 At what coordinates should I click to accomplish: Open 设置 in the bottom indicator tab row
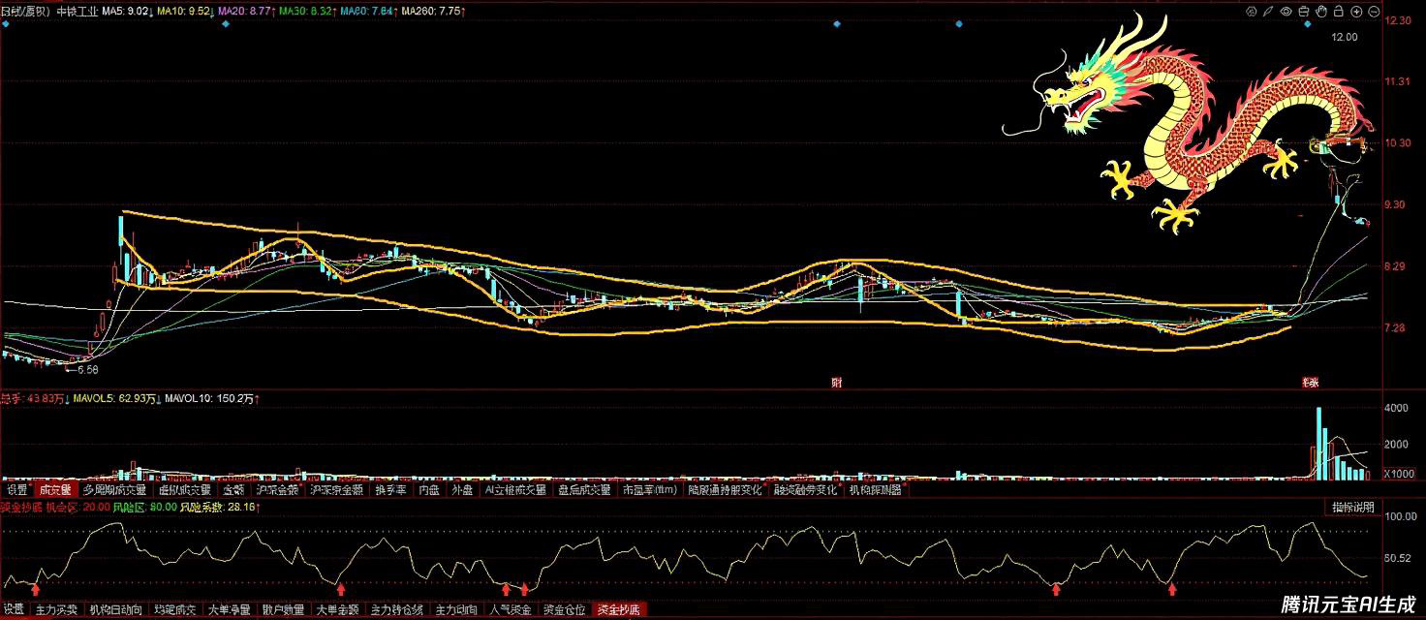click(x=14, y=610)
